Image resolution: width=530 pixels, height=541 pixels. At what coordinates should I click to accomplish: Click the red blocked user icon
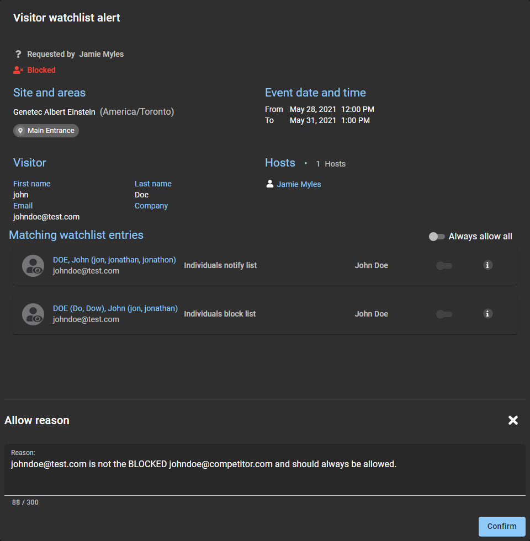pos(18,70)
